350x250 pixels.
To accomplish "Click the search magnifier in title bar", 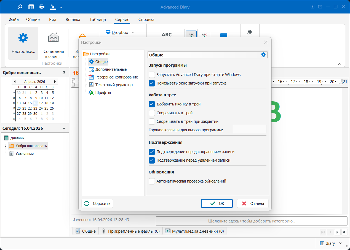I will (20, 7).
